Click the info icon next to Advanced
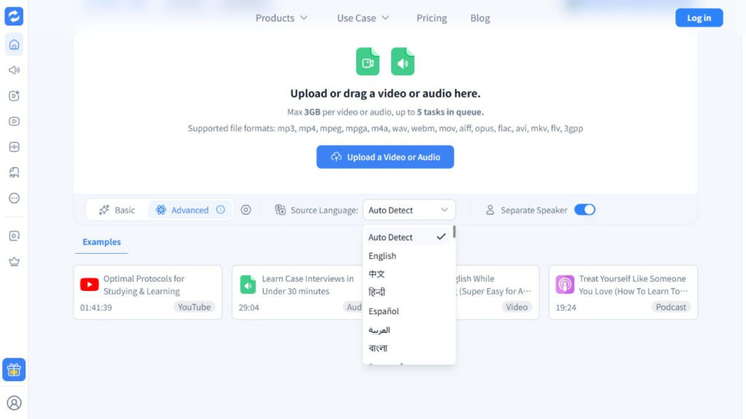The image size is (746, 419). (220, 209)
